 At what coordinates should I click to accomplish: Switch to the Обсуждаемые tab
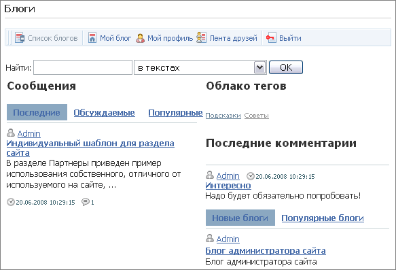[x=104, y=112]
